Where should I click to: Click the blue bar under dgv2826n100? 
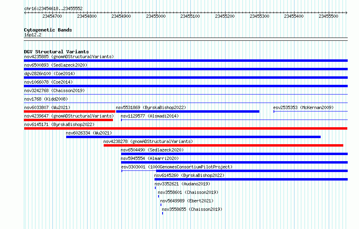pos(186,78)
